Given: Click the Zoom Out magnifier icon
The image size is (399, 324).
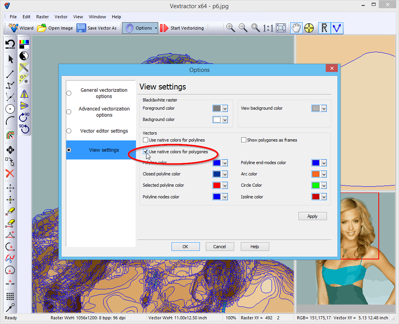Looking at the screenshot, I should (x=243, y=28).
